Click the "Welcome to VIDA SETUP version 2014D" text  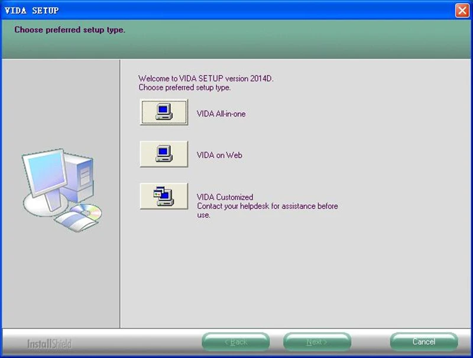coord(206,79)
